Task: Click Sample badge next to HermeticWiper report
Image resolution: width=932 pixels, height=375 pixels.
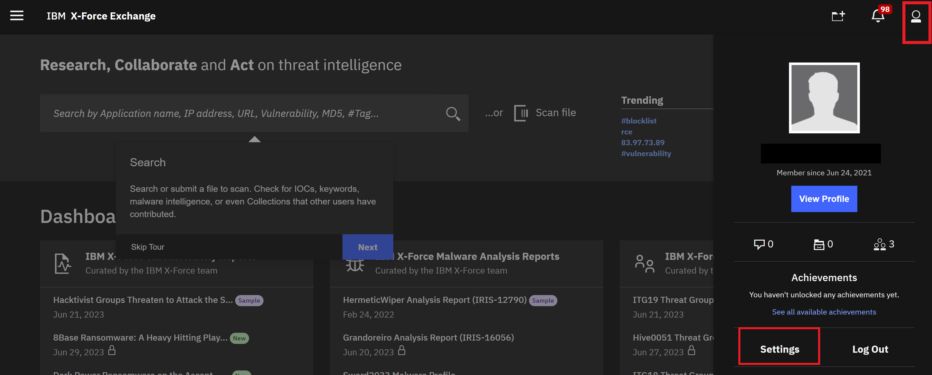Action: (543, 301)
